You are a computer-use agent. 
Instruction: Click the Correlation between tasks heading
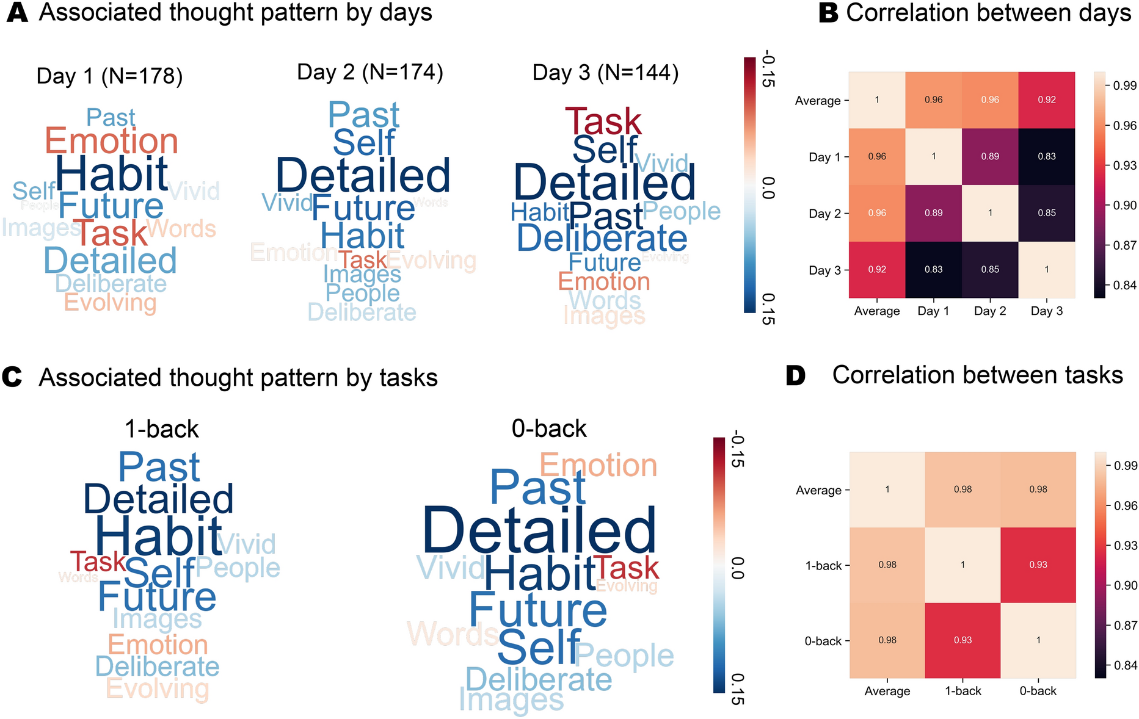[x=977, y=375]
